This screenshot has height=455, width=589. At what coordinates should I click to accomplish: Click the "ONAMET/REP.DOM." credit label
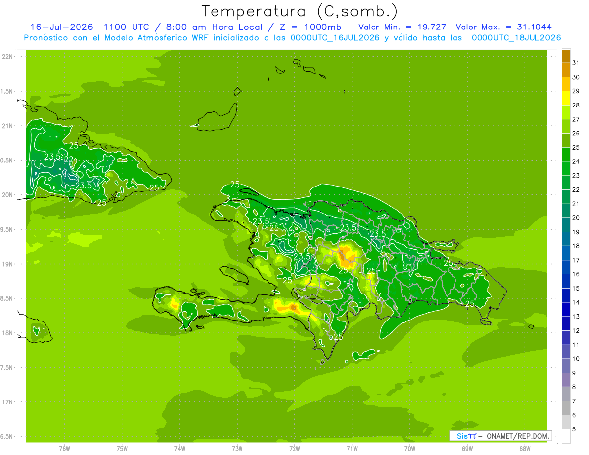(x=517, y=436)
